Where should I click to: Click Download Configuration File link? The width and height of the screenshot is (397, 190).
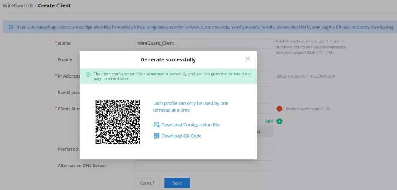[190, 125]
